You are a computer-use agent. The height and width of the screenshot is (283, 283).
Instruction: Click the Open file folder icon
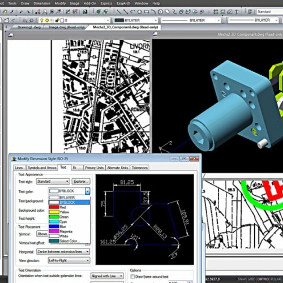pyautogui.click(x=5, y=12)
